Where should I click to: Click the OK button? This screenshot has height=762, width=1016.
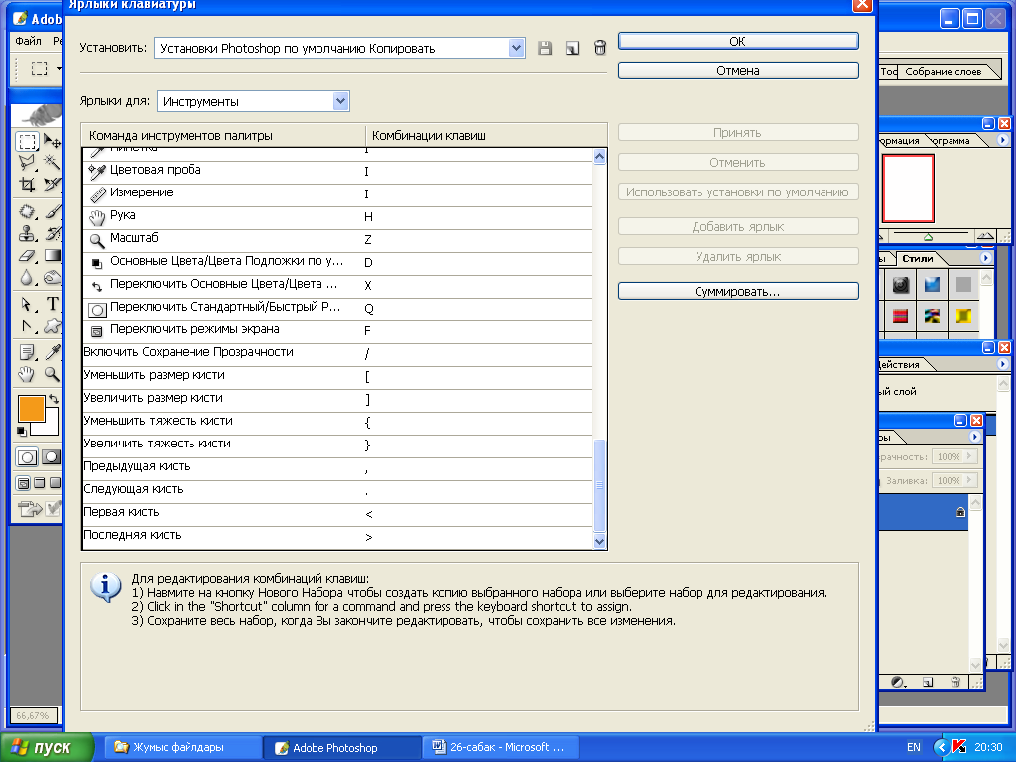point(738,41)
